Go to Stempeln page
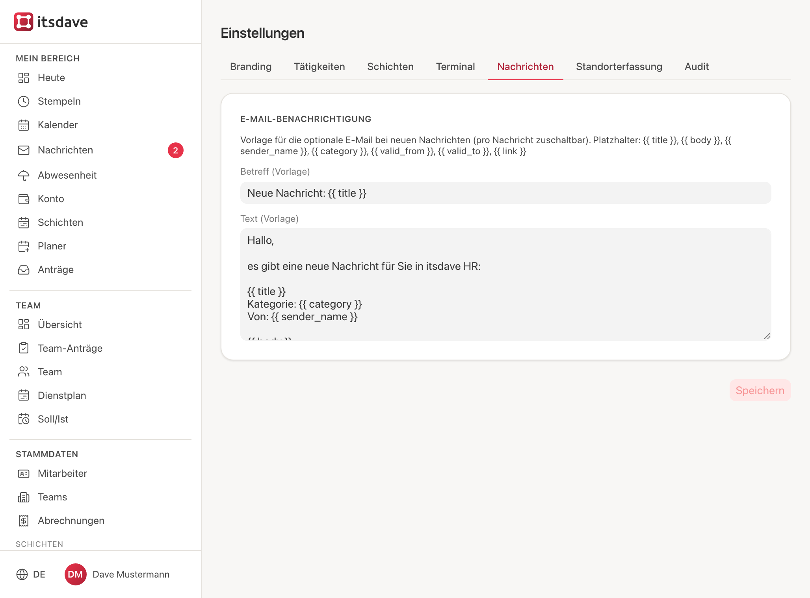Screen dimensions: 810x598 tap(100, 102)
